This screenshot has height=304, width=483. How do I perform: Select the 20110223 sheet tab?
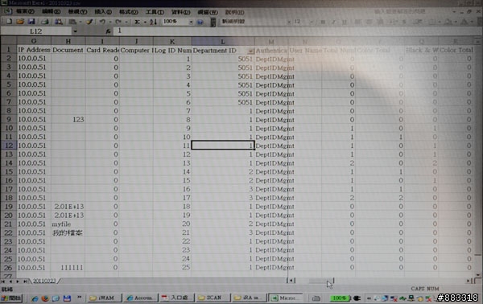click(x=44, y=281)
